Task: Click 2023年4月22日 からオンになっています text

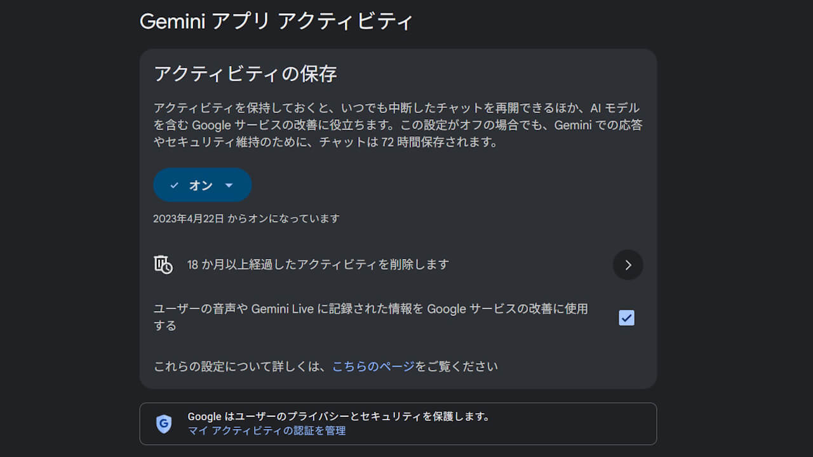Action: point(246,219)
